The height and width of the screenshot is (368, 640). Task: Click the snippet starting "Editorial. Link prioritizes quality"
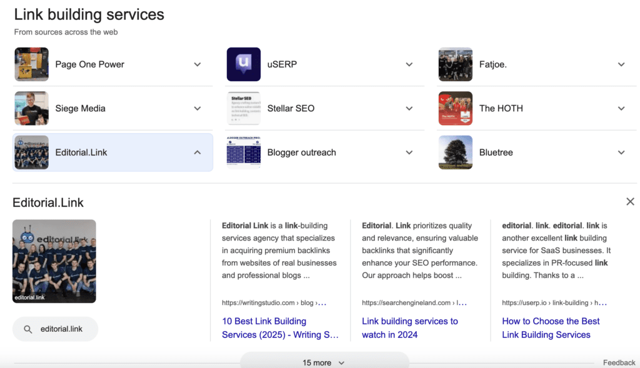pos(420,251)
